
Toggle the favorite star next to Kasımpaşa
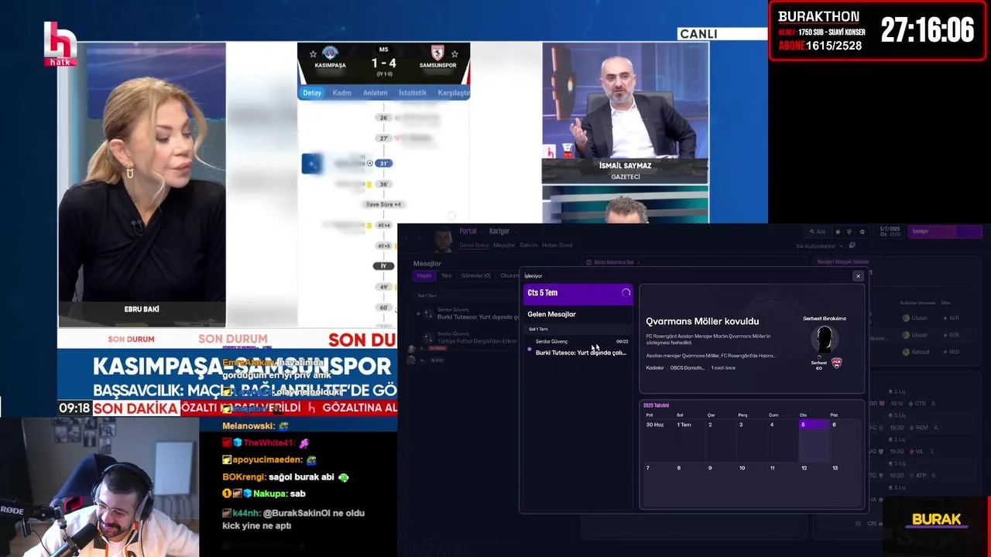(x=313, y=54)
